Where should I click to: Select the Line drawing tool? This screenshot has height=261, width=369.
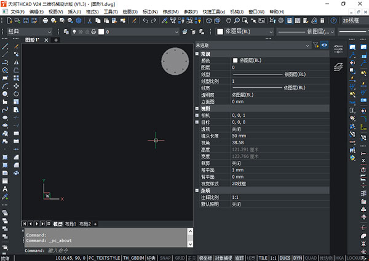(5, 47)
